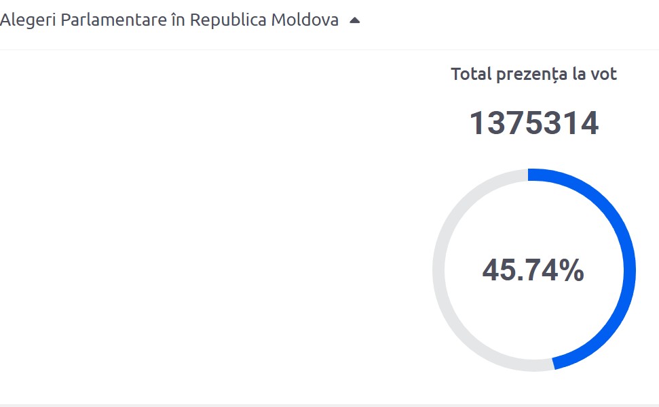Click the total turnout number 1375314
659x407 pixels.
(x=533, y=123)
